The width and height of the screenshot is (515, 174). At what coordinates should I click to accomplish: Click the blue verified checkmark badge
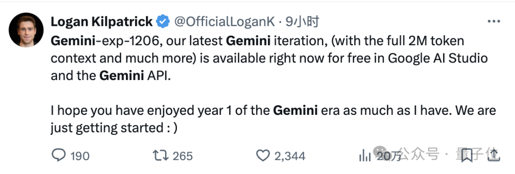point(163,22)
